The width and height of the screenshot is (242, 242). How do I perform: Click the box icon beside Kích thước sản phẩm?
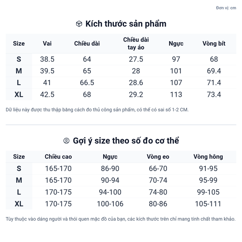pos(79,24)
